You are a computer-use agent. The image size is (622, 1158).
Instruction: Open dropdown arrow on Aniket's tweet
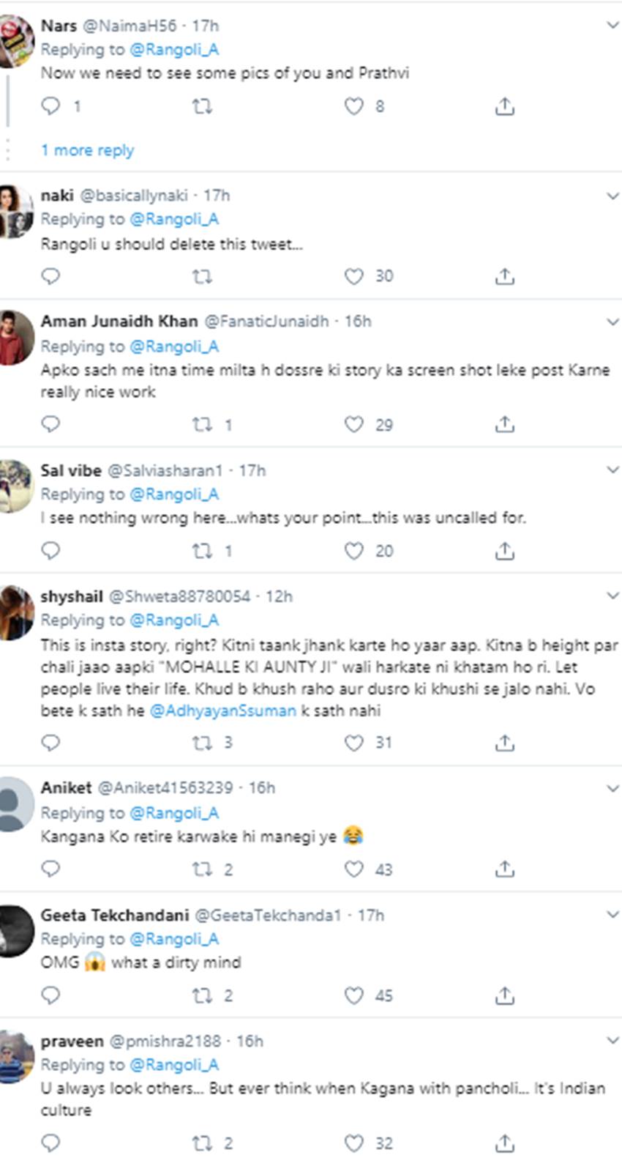pos(612,788)
